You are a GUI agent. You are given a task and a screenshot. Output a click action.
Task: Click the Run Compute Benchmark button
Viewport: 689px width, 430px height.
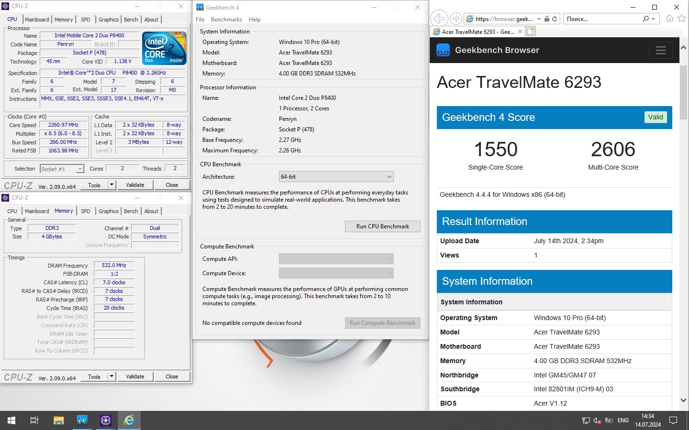tap(383, 323)
